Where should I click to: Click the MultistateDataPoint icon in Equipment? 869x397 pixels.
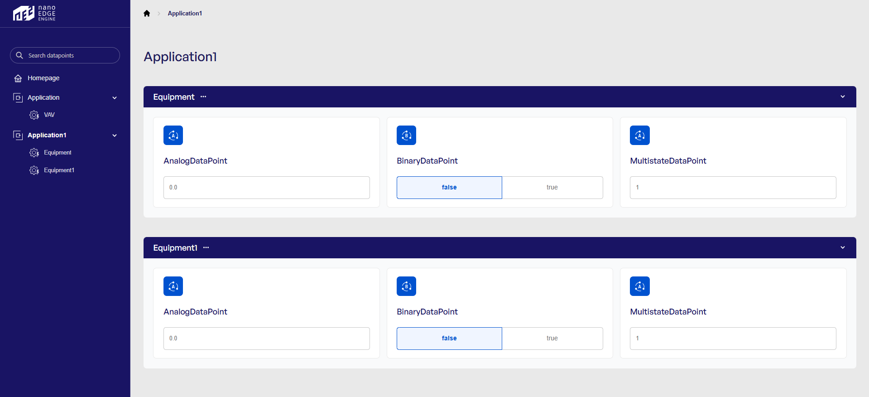[639, 135]
